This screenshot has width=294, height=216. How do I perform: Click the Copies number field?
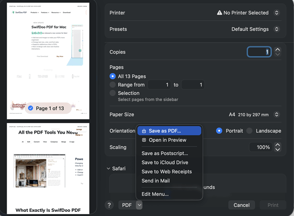(259, 52)
